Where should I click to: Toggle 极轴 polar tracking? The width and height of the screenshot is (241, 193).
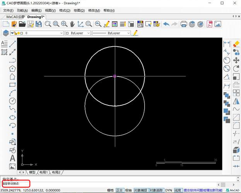coord(128,190)
